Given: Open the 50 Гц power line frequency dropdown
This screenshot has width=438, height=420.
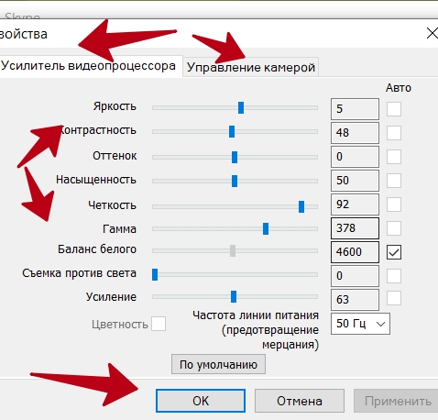Looking at the screenshot, I should (360, 324).
